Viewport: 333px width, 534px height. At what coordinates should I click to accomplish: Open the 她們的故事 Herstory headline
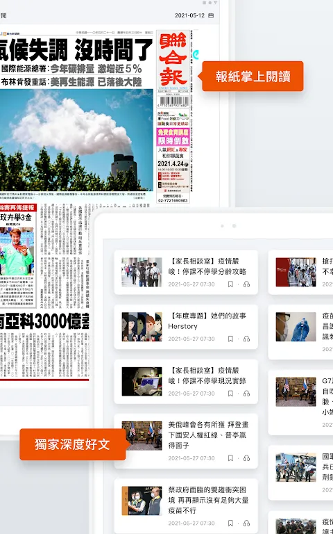click(207, 321)
